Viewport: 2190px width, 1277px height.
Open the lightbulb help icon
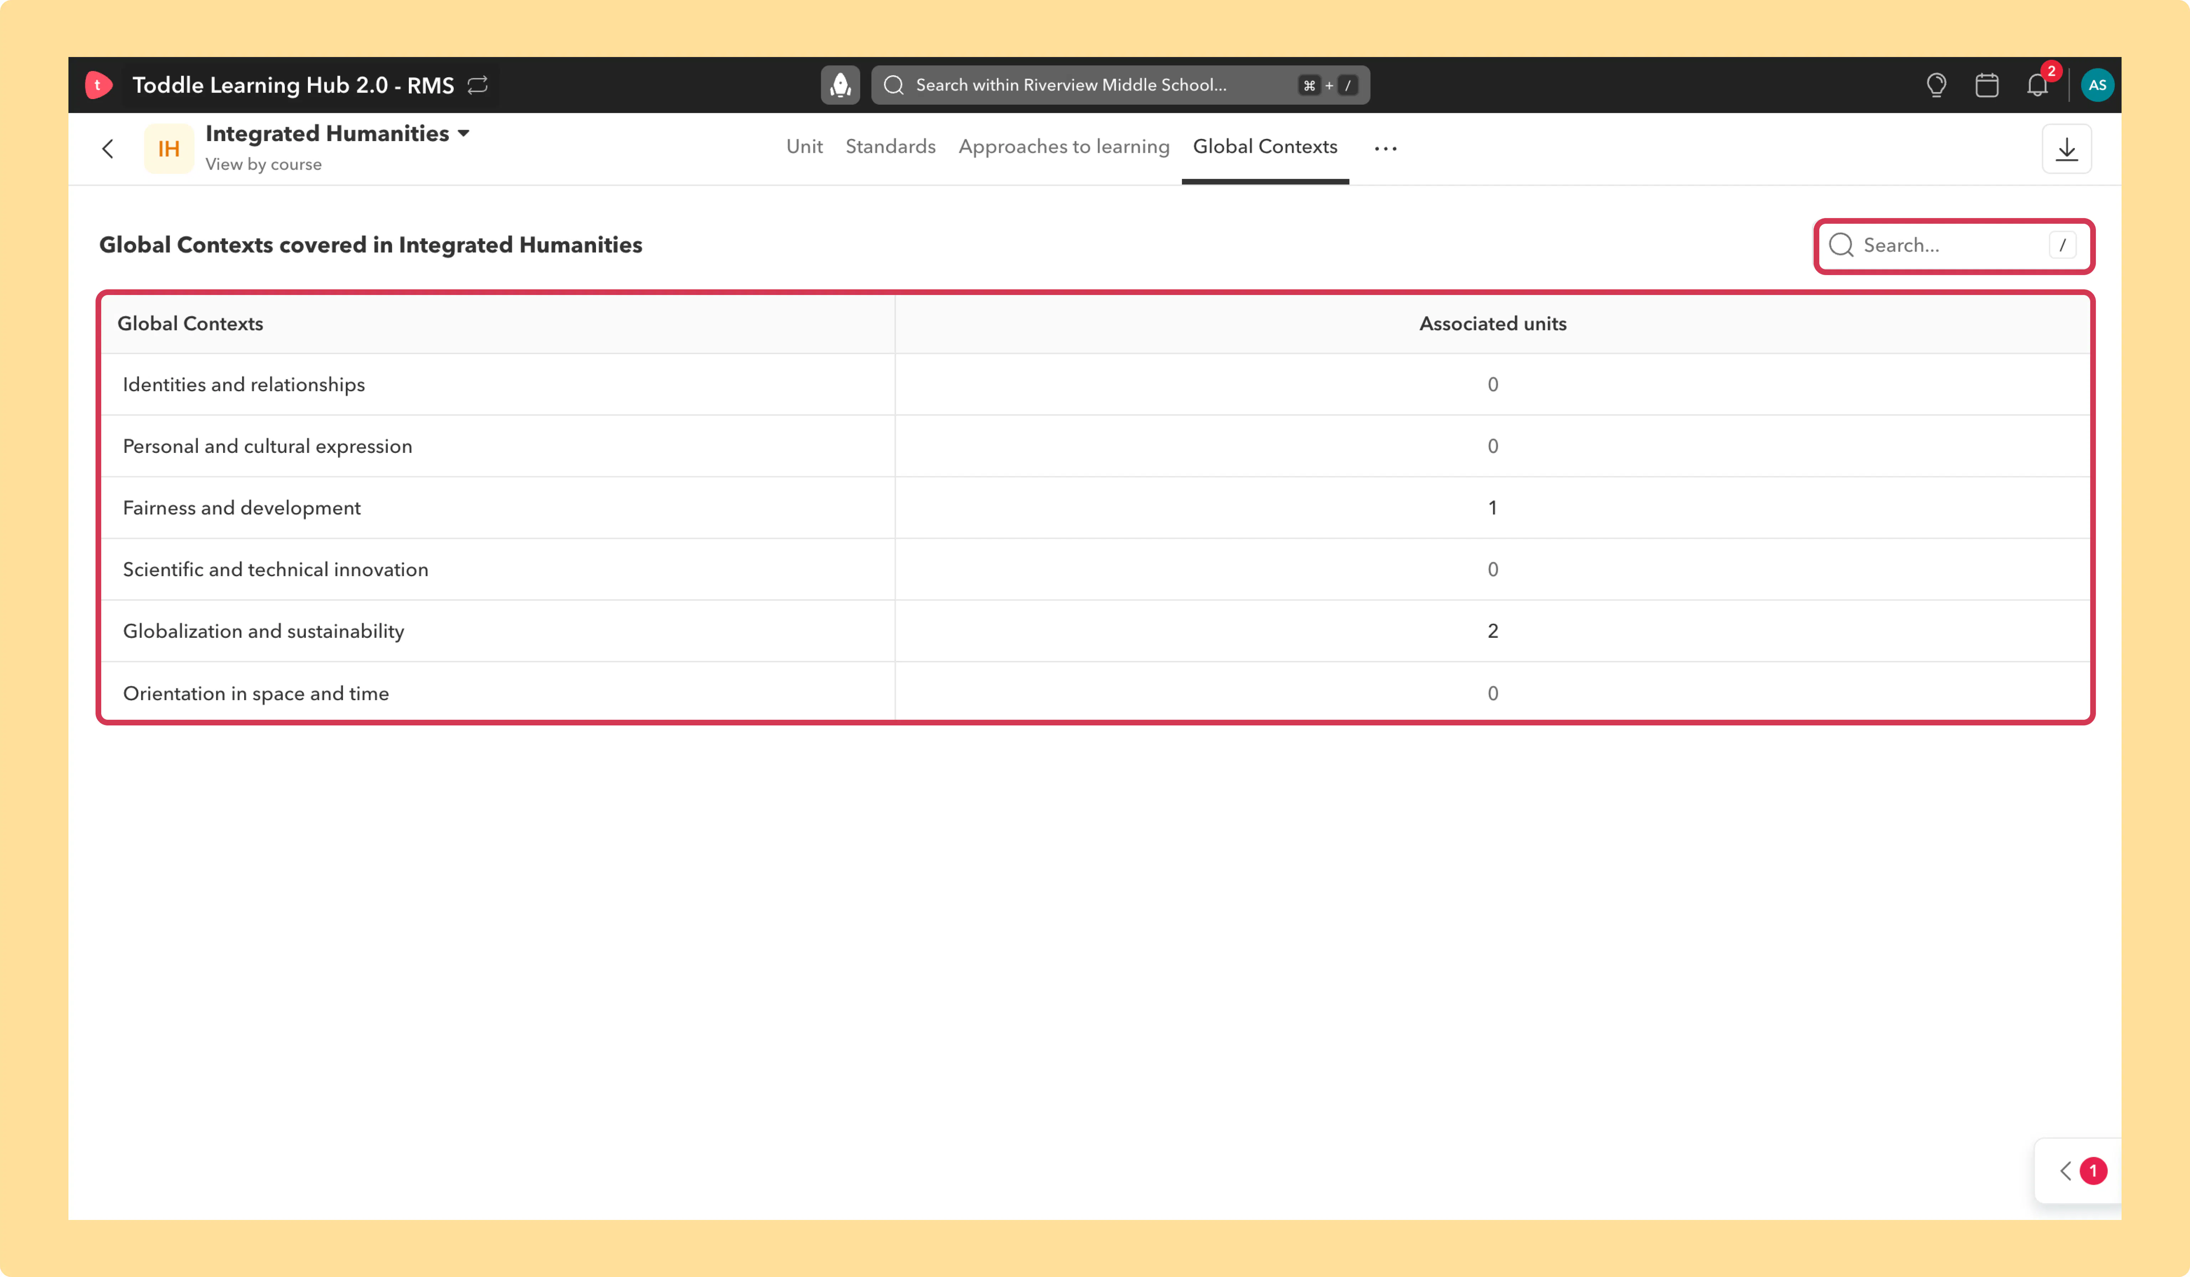[x=1936, y=85]
